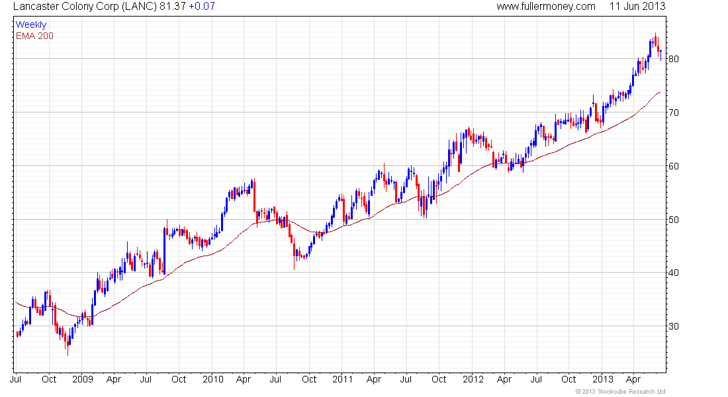The width and height of the screenshot is (728, 397).
Task: Click the 2013 year label on time axis
Action: [603, 379]
